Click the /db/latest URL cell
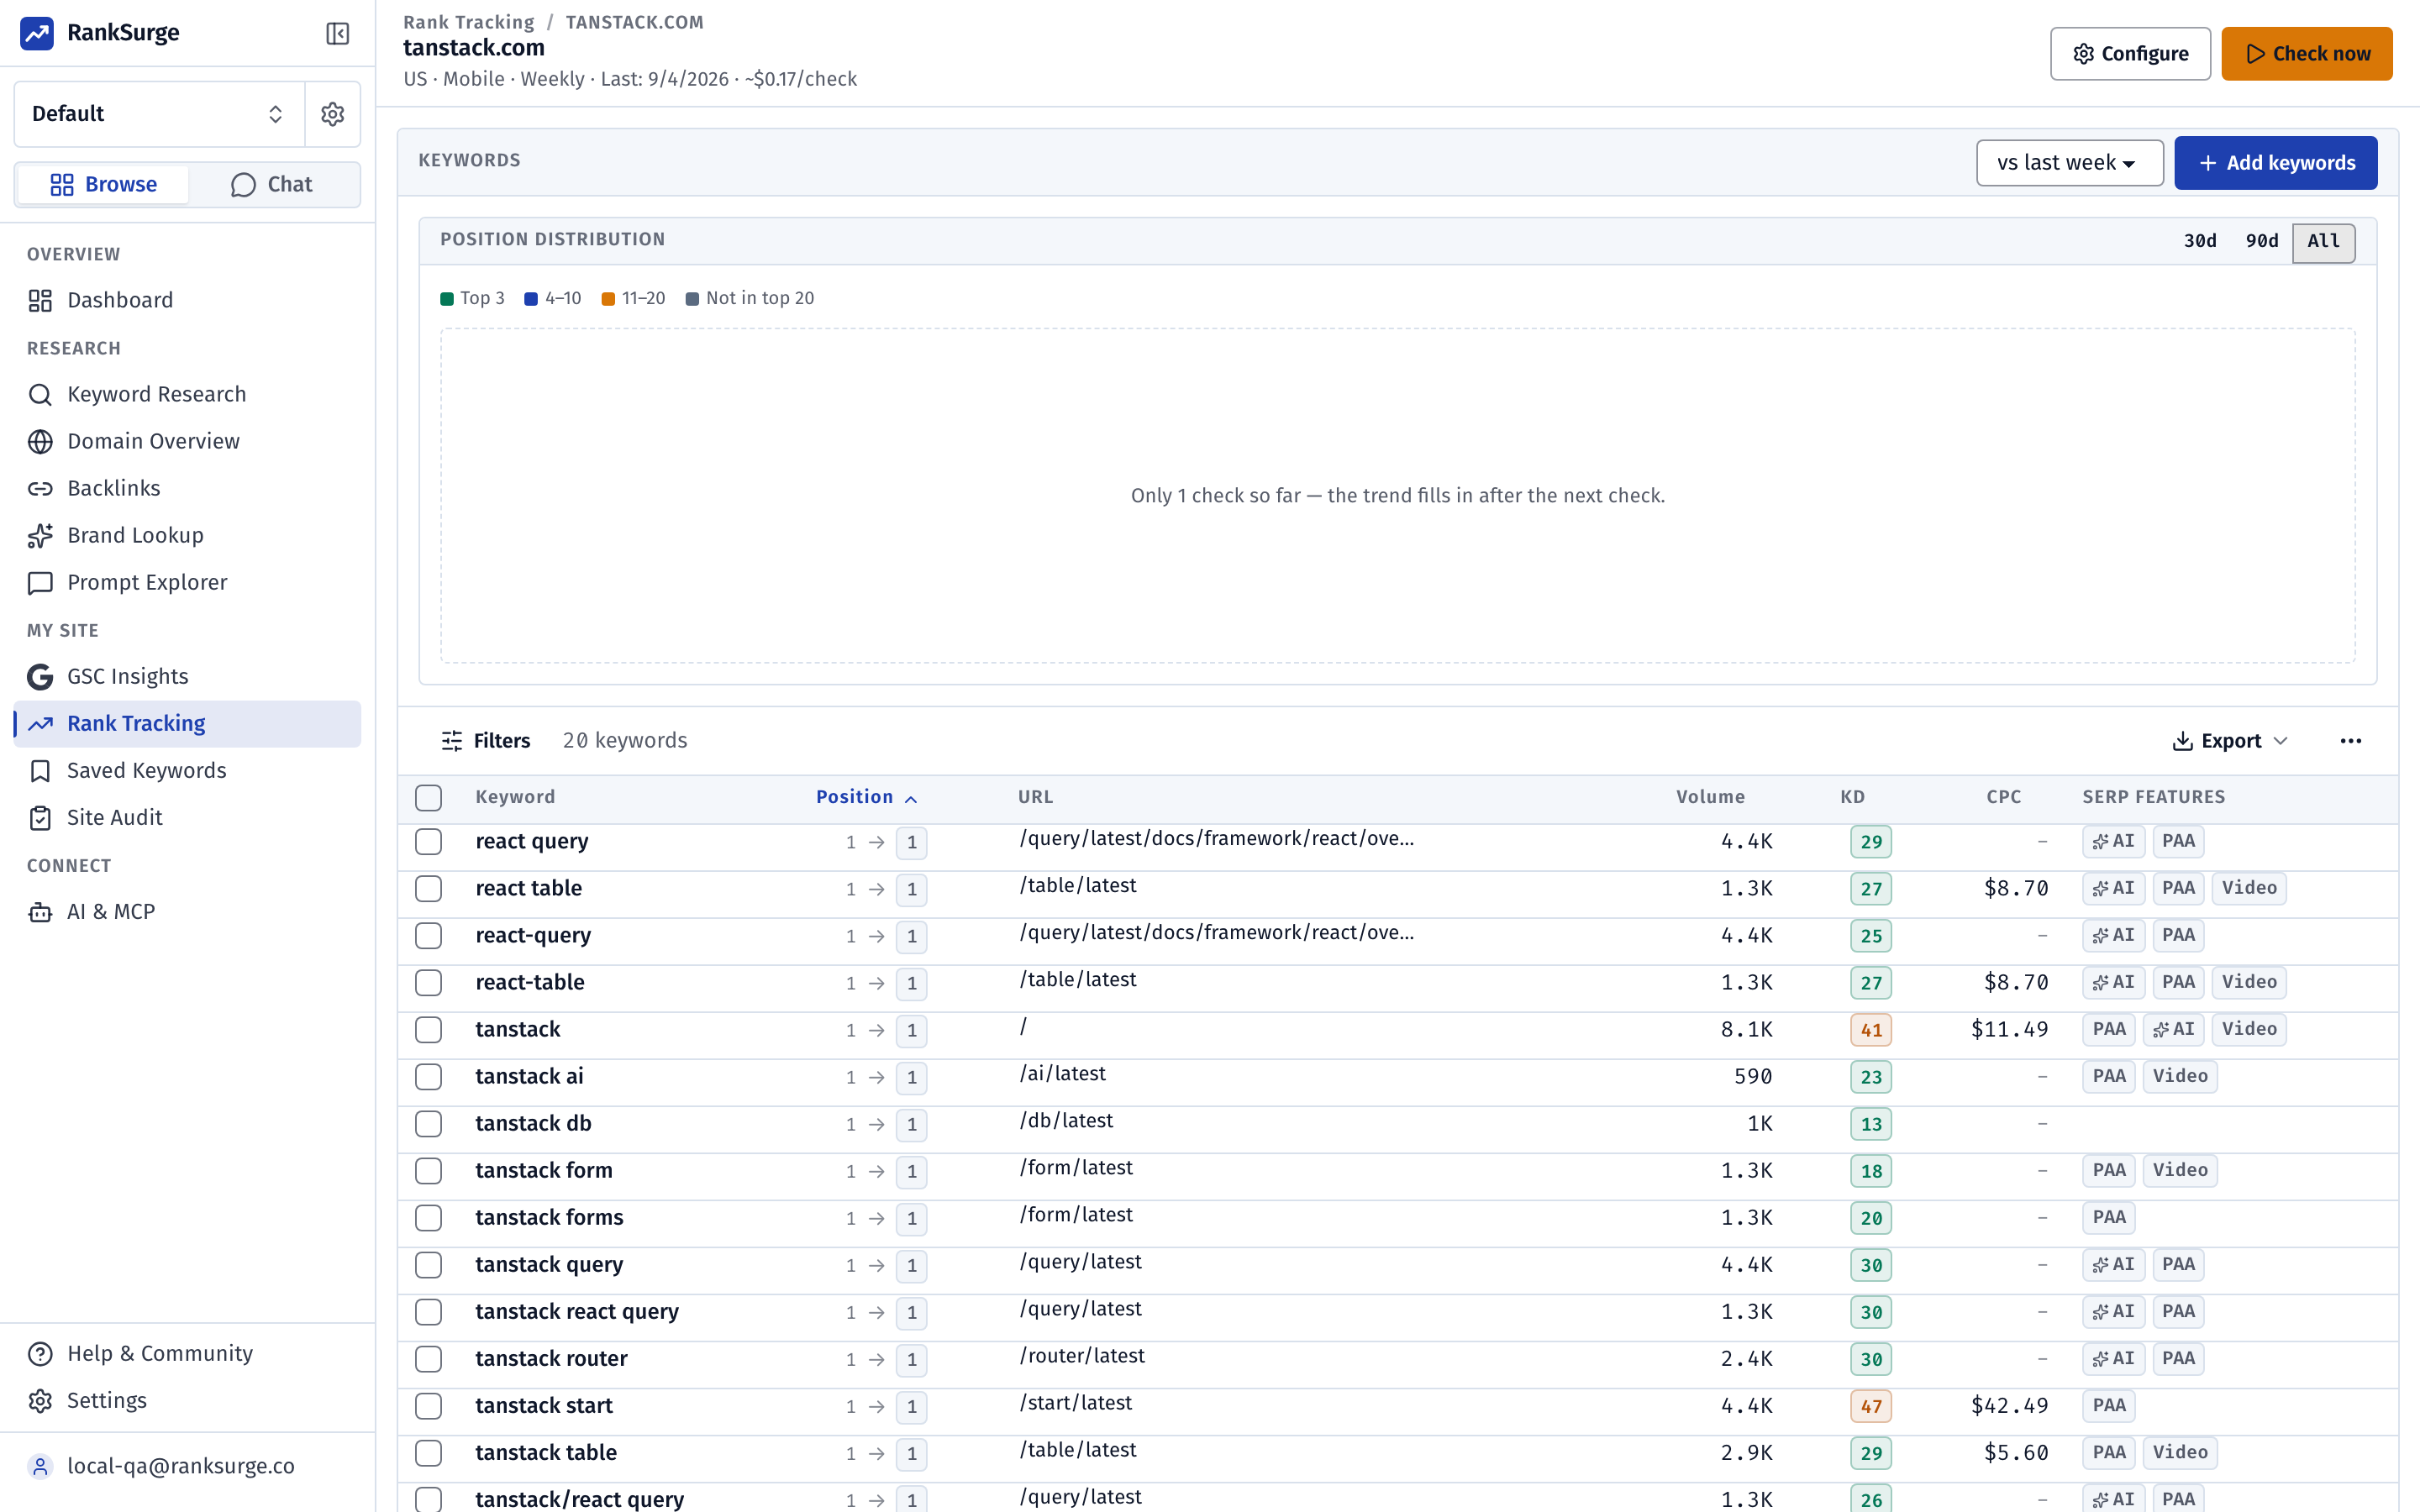Image resolution: width=2420 pixels, height=1512 pixels. 1066,1121
